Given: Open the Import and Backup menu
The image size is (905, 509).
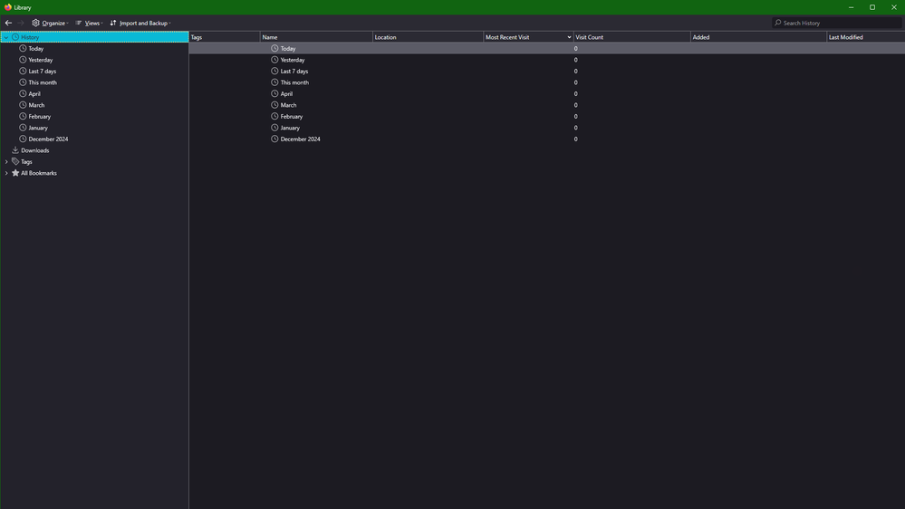Looking at the screenshot, I should pyautogui.click(x=140, y=23).
